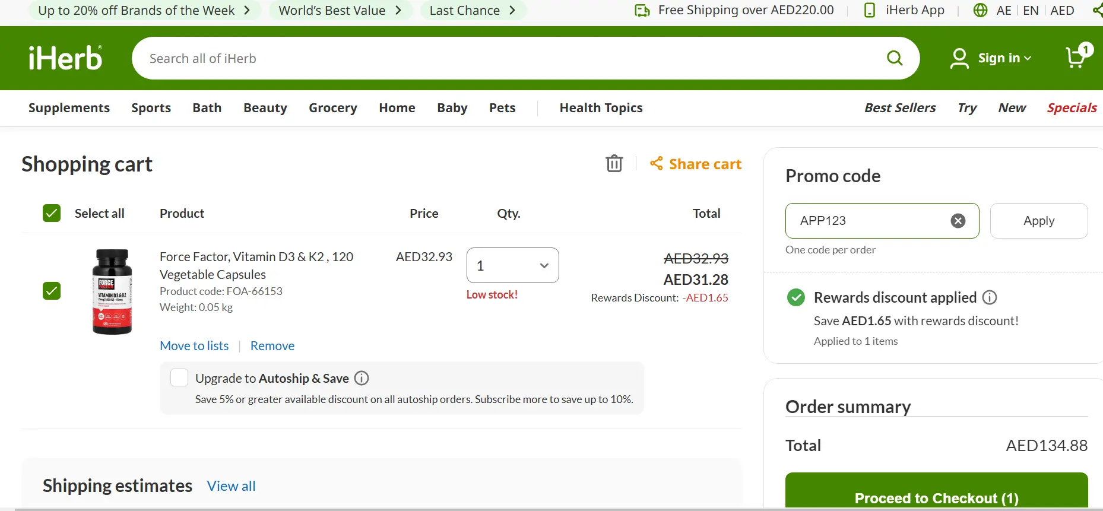Click Move to lists link

pos(194,345)
